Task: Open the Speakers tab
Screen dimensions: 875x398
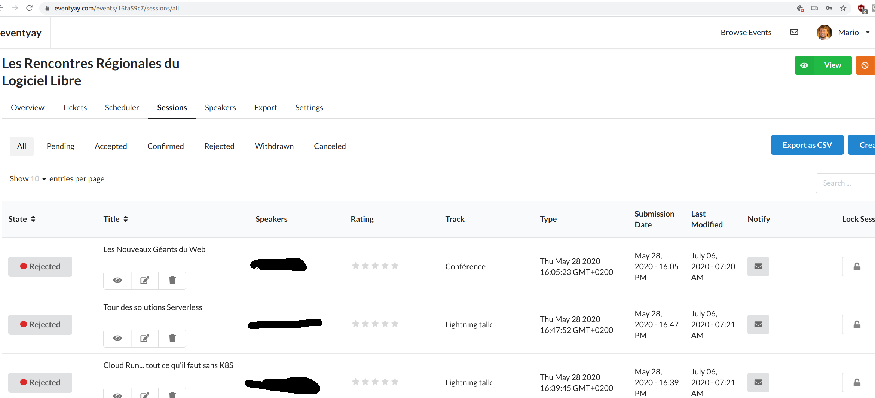Action: 220,108
